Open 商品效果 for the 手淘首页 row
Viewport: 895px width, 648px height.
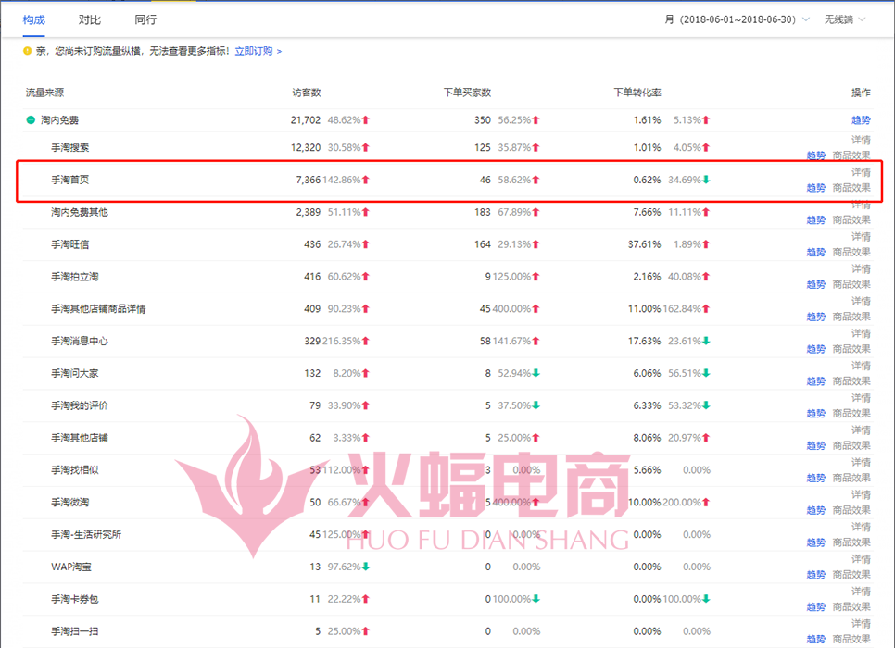(x=851, y=188)
